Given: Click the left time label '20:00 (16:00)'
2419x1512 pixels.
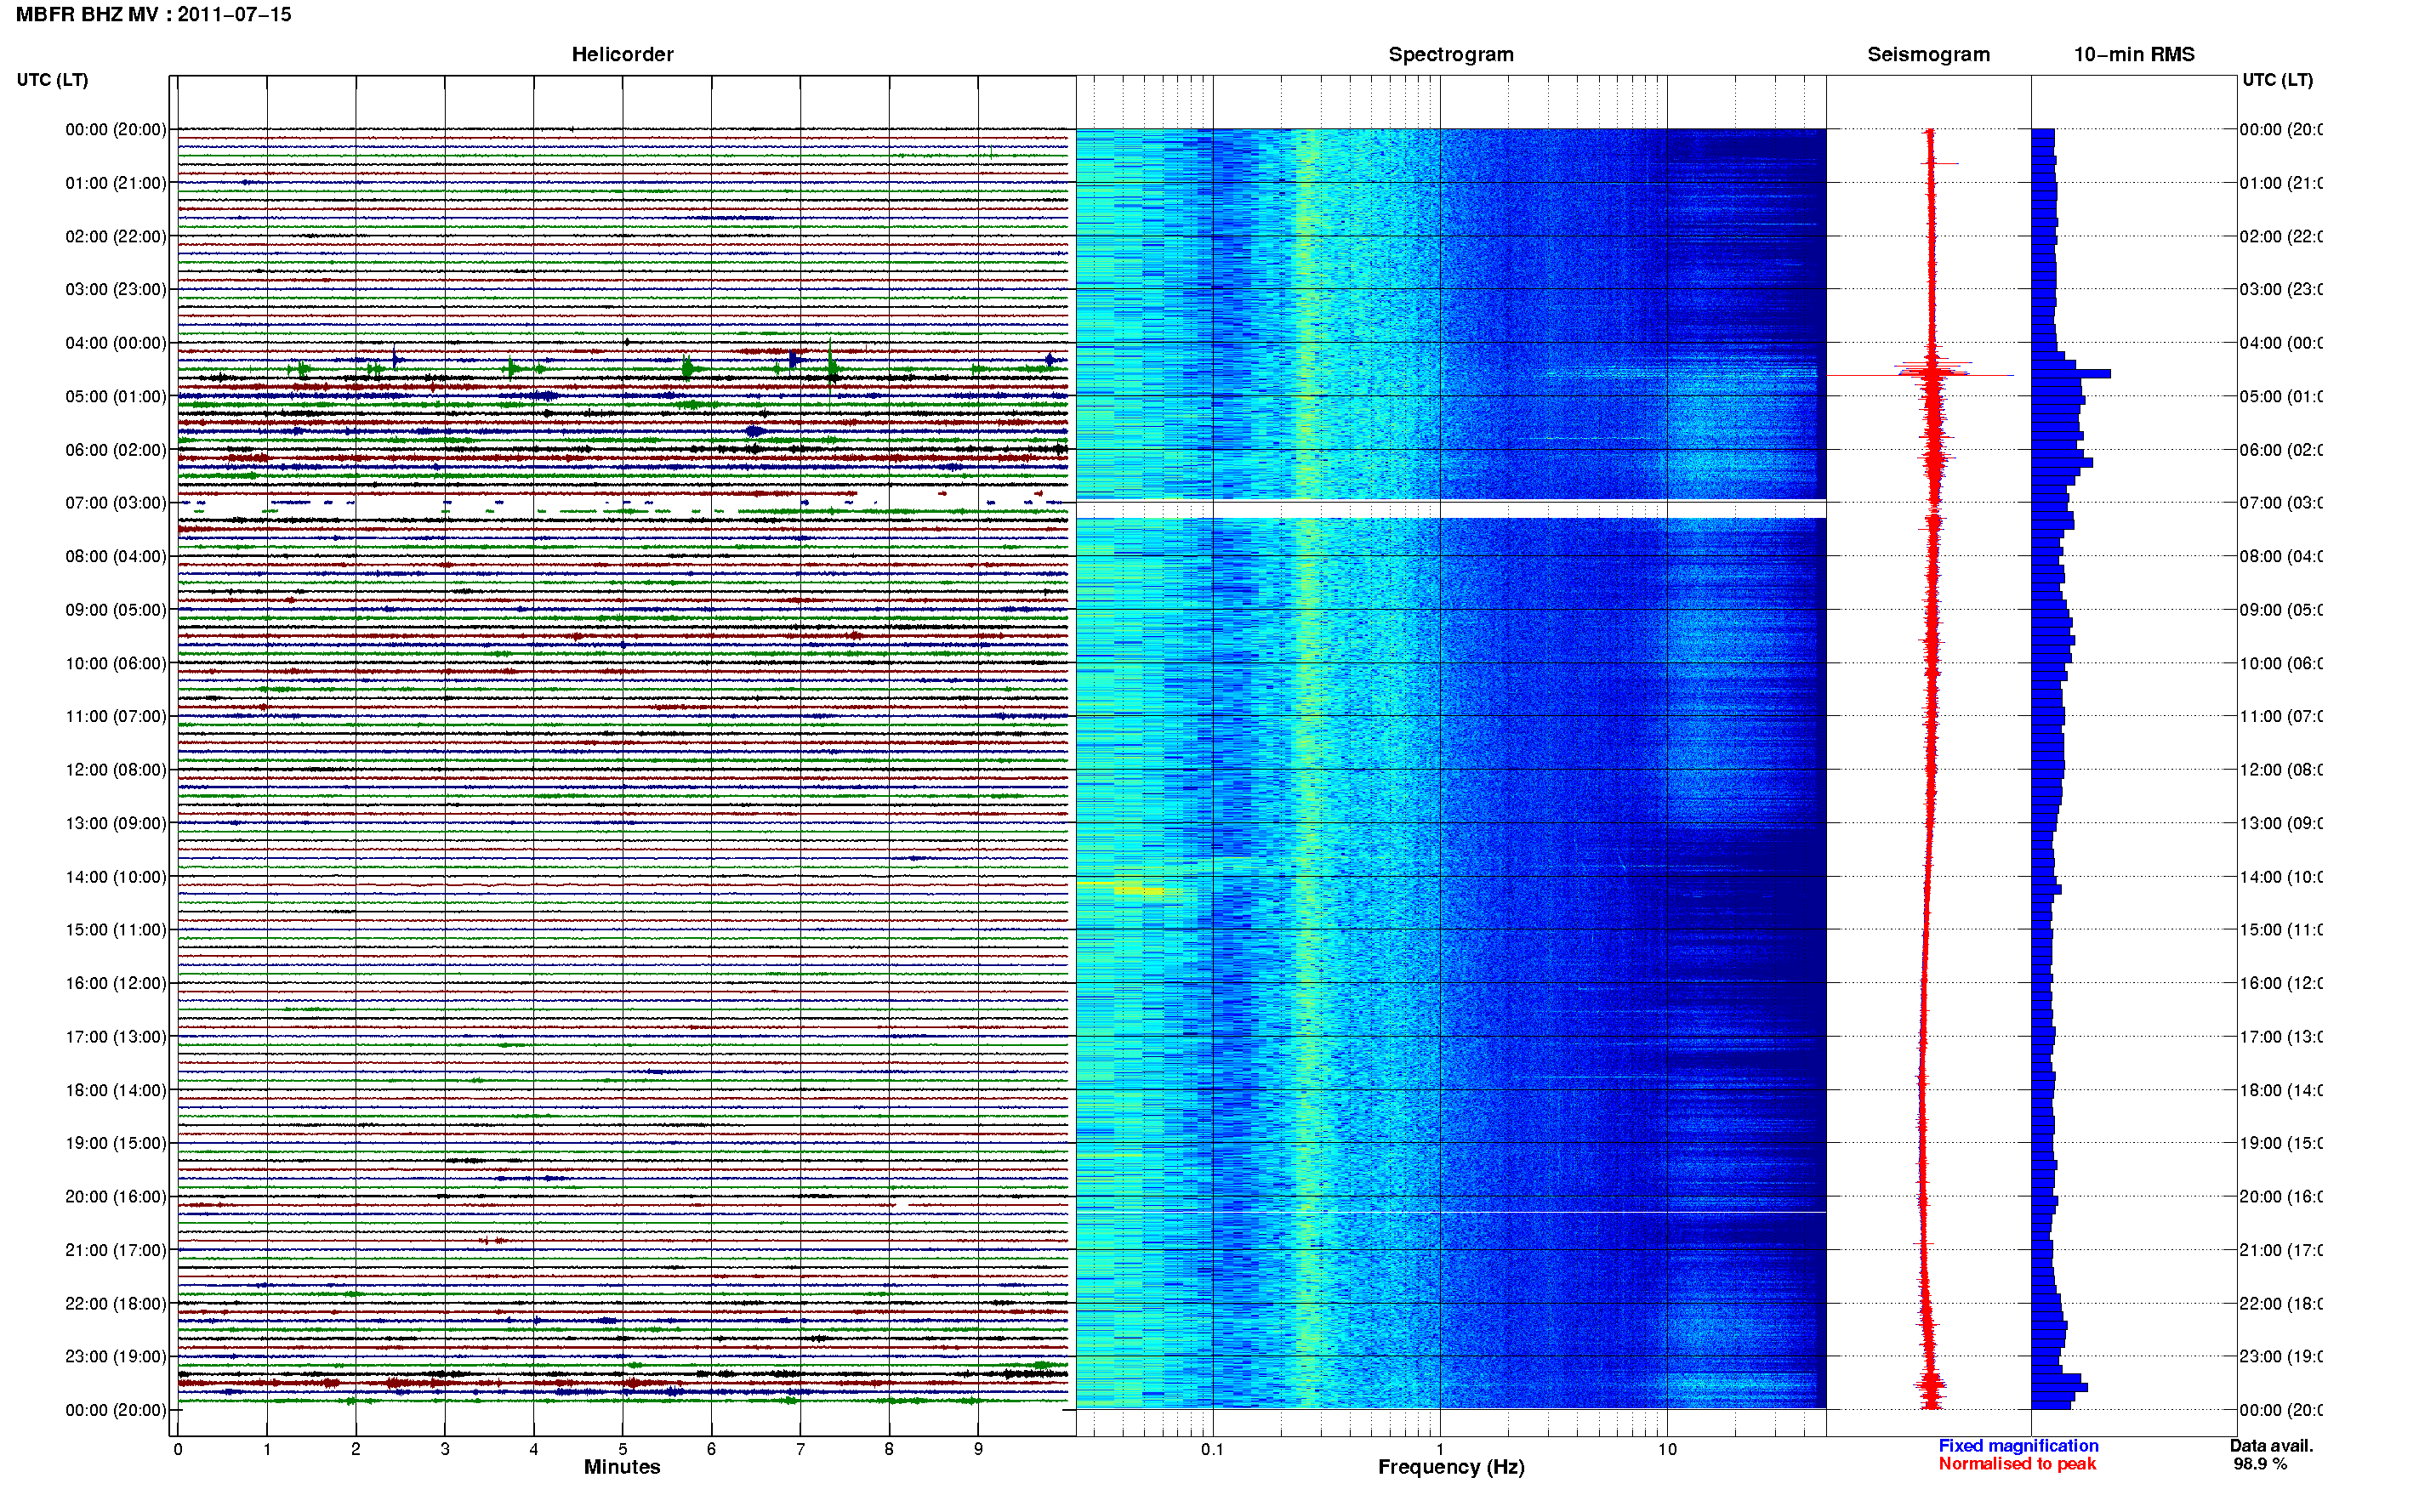Looking at the screenshot, I should 116,1197.
